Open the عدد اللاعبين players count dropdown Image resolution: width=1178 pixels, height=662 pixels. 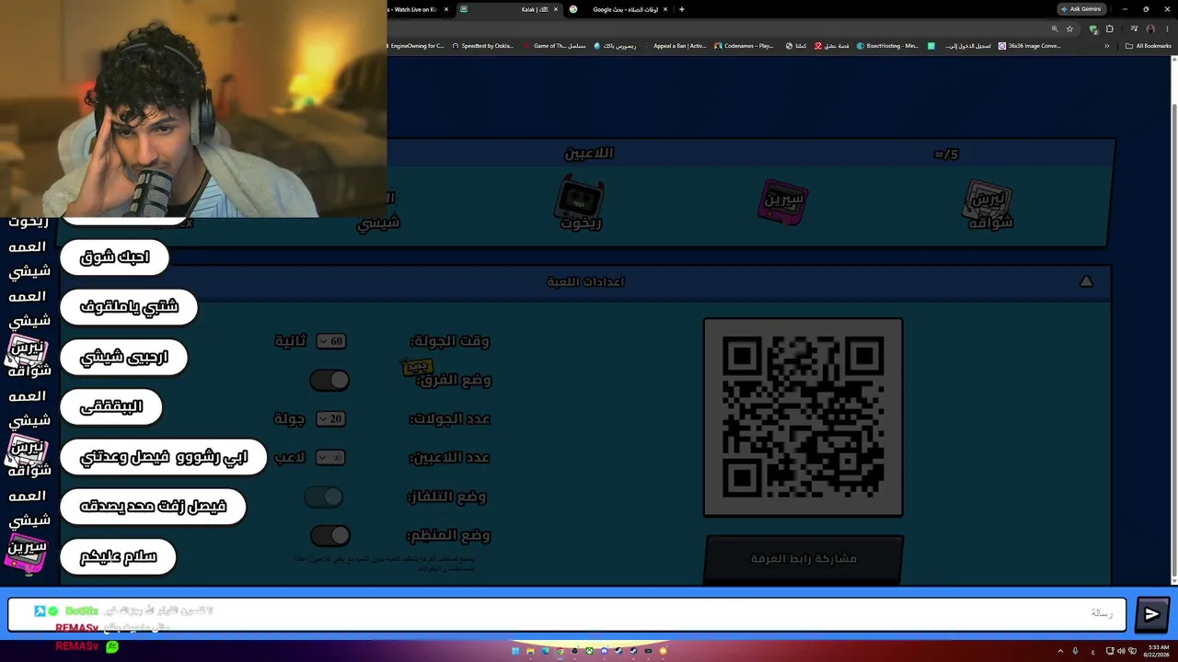pos(329,457)
